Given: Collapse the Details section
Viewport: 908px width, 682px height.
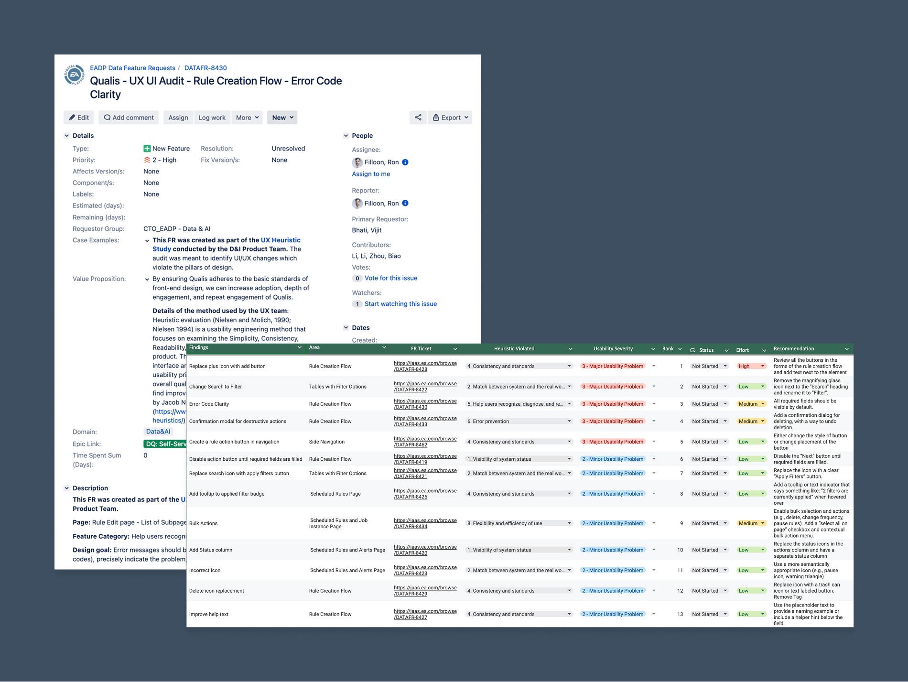Looking at the screenshot, I should point(66,136).
